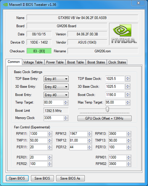148x186 pixels.
Task: Increase Boost Clock with up arrow
Action: [128, 93]
